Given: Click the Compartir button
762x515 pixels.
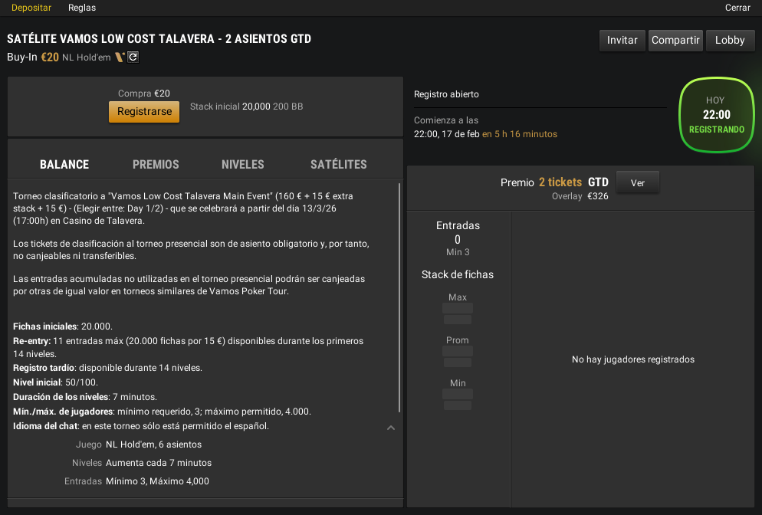Looking at the screenshot, I should click(675, 41).
